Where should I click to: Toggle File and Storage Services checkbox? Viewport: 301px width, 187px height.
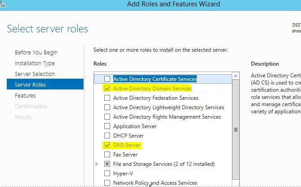(x=107, y=164)
